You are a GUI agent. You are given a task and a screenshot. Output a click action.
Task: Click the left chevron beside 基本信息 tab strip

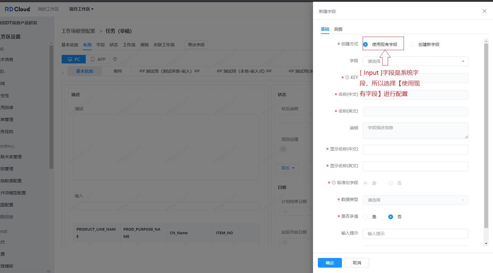[x=63, y=73]
